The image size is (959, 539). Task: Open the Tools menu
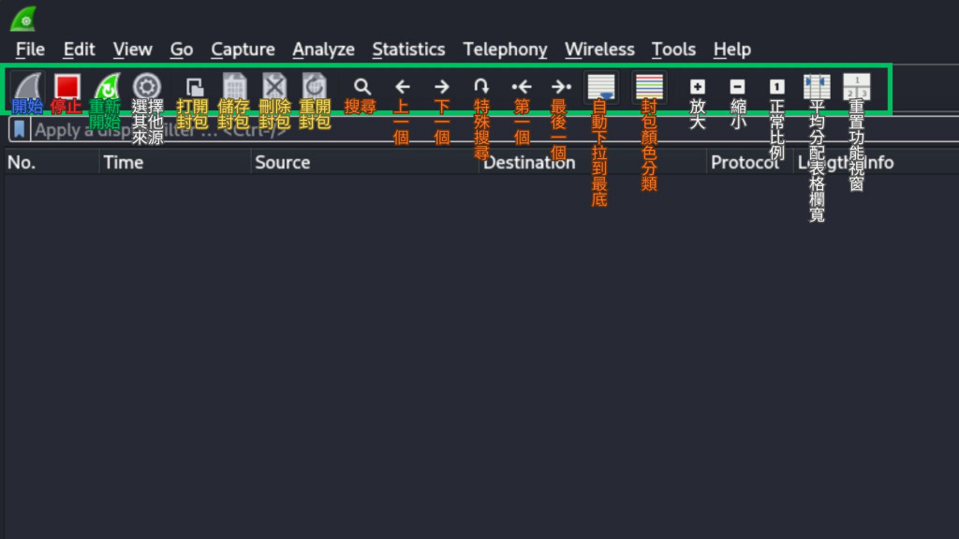click(673, 49)
